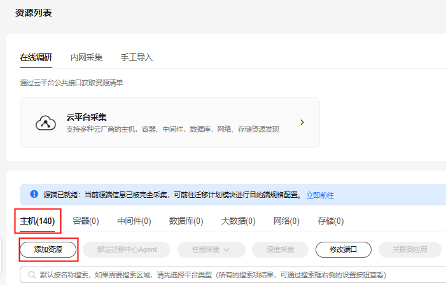
Task: Click the cloud platform collection icon
Action: tap(46, 123)
